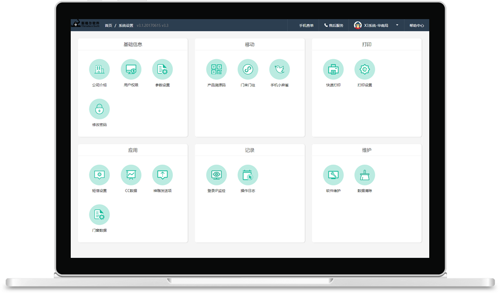The image size is (500, 293).
Task: Open 手机小麻雀 bird icon
Action: (x=279, y=69)
